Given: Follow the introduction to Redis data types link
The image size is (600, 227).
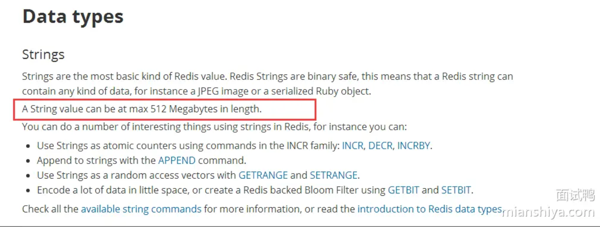Looking at the screenshot, I should (430, 209).
